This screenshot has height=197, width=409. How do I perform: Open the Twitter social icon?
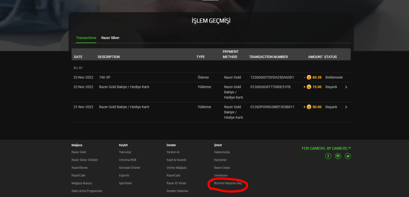point(348,156)
